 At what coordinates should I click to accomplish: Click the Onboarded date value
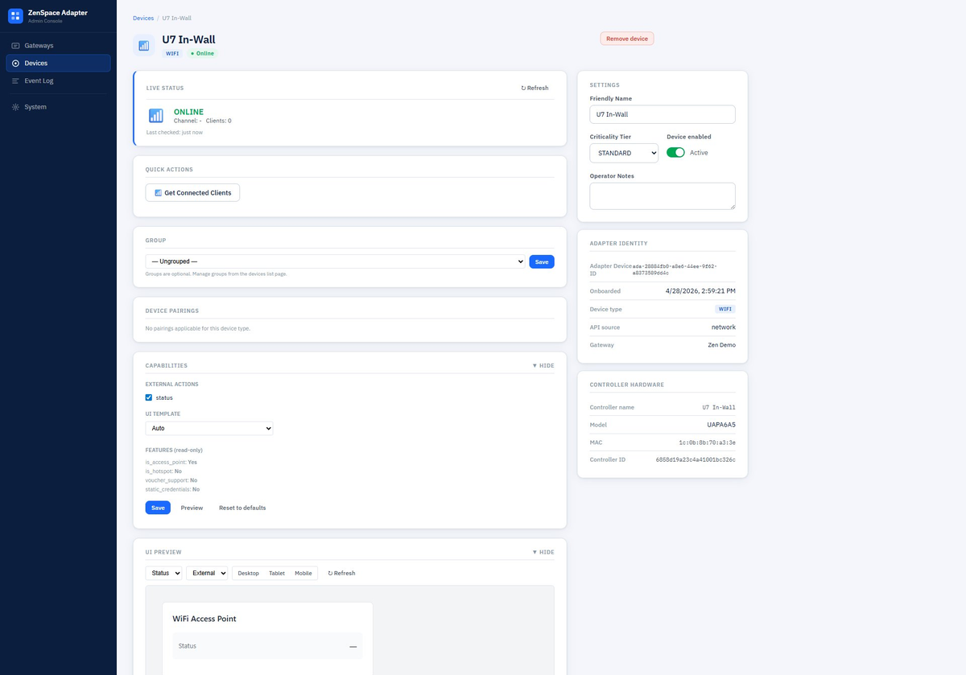pyautogui.click(x=700, y=290)
